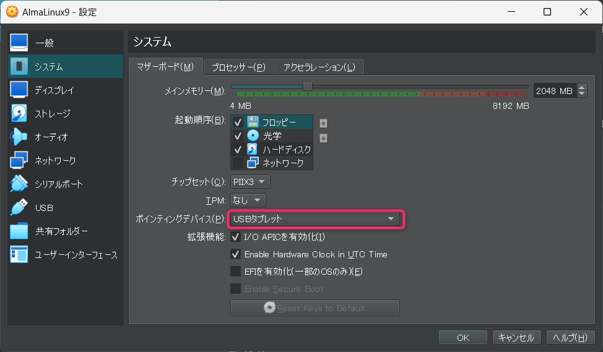Viewport: 603px width, 352px height.
Task: Select the オーディオ speaker icon
Action: point(19,137)
